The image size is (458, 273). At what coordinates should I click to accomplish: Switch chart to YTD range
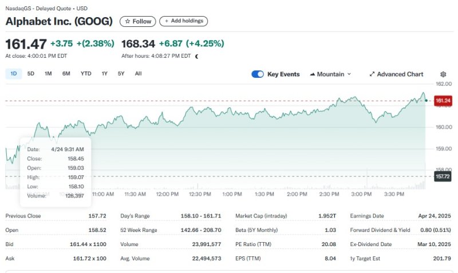[x=86, y=74]
